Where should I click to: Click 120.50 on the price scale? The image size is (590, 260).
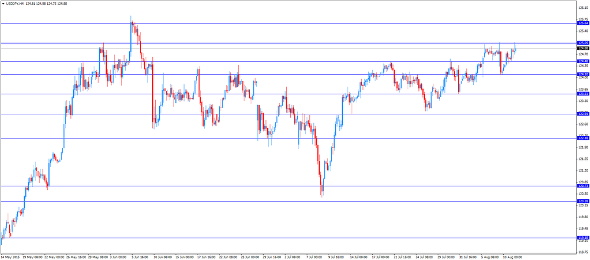point(584,194)
